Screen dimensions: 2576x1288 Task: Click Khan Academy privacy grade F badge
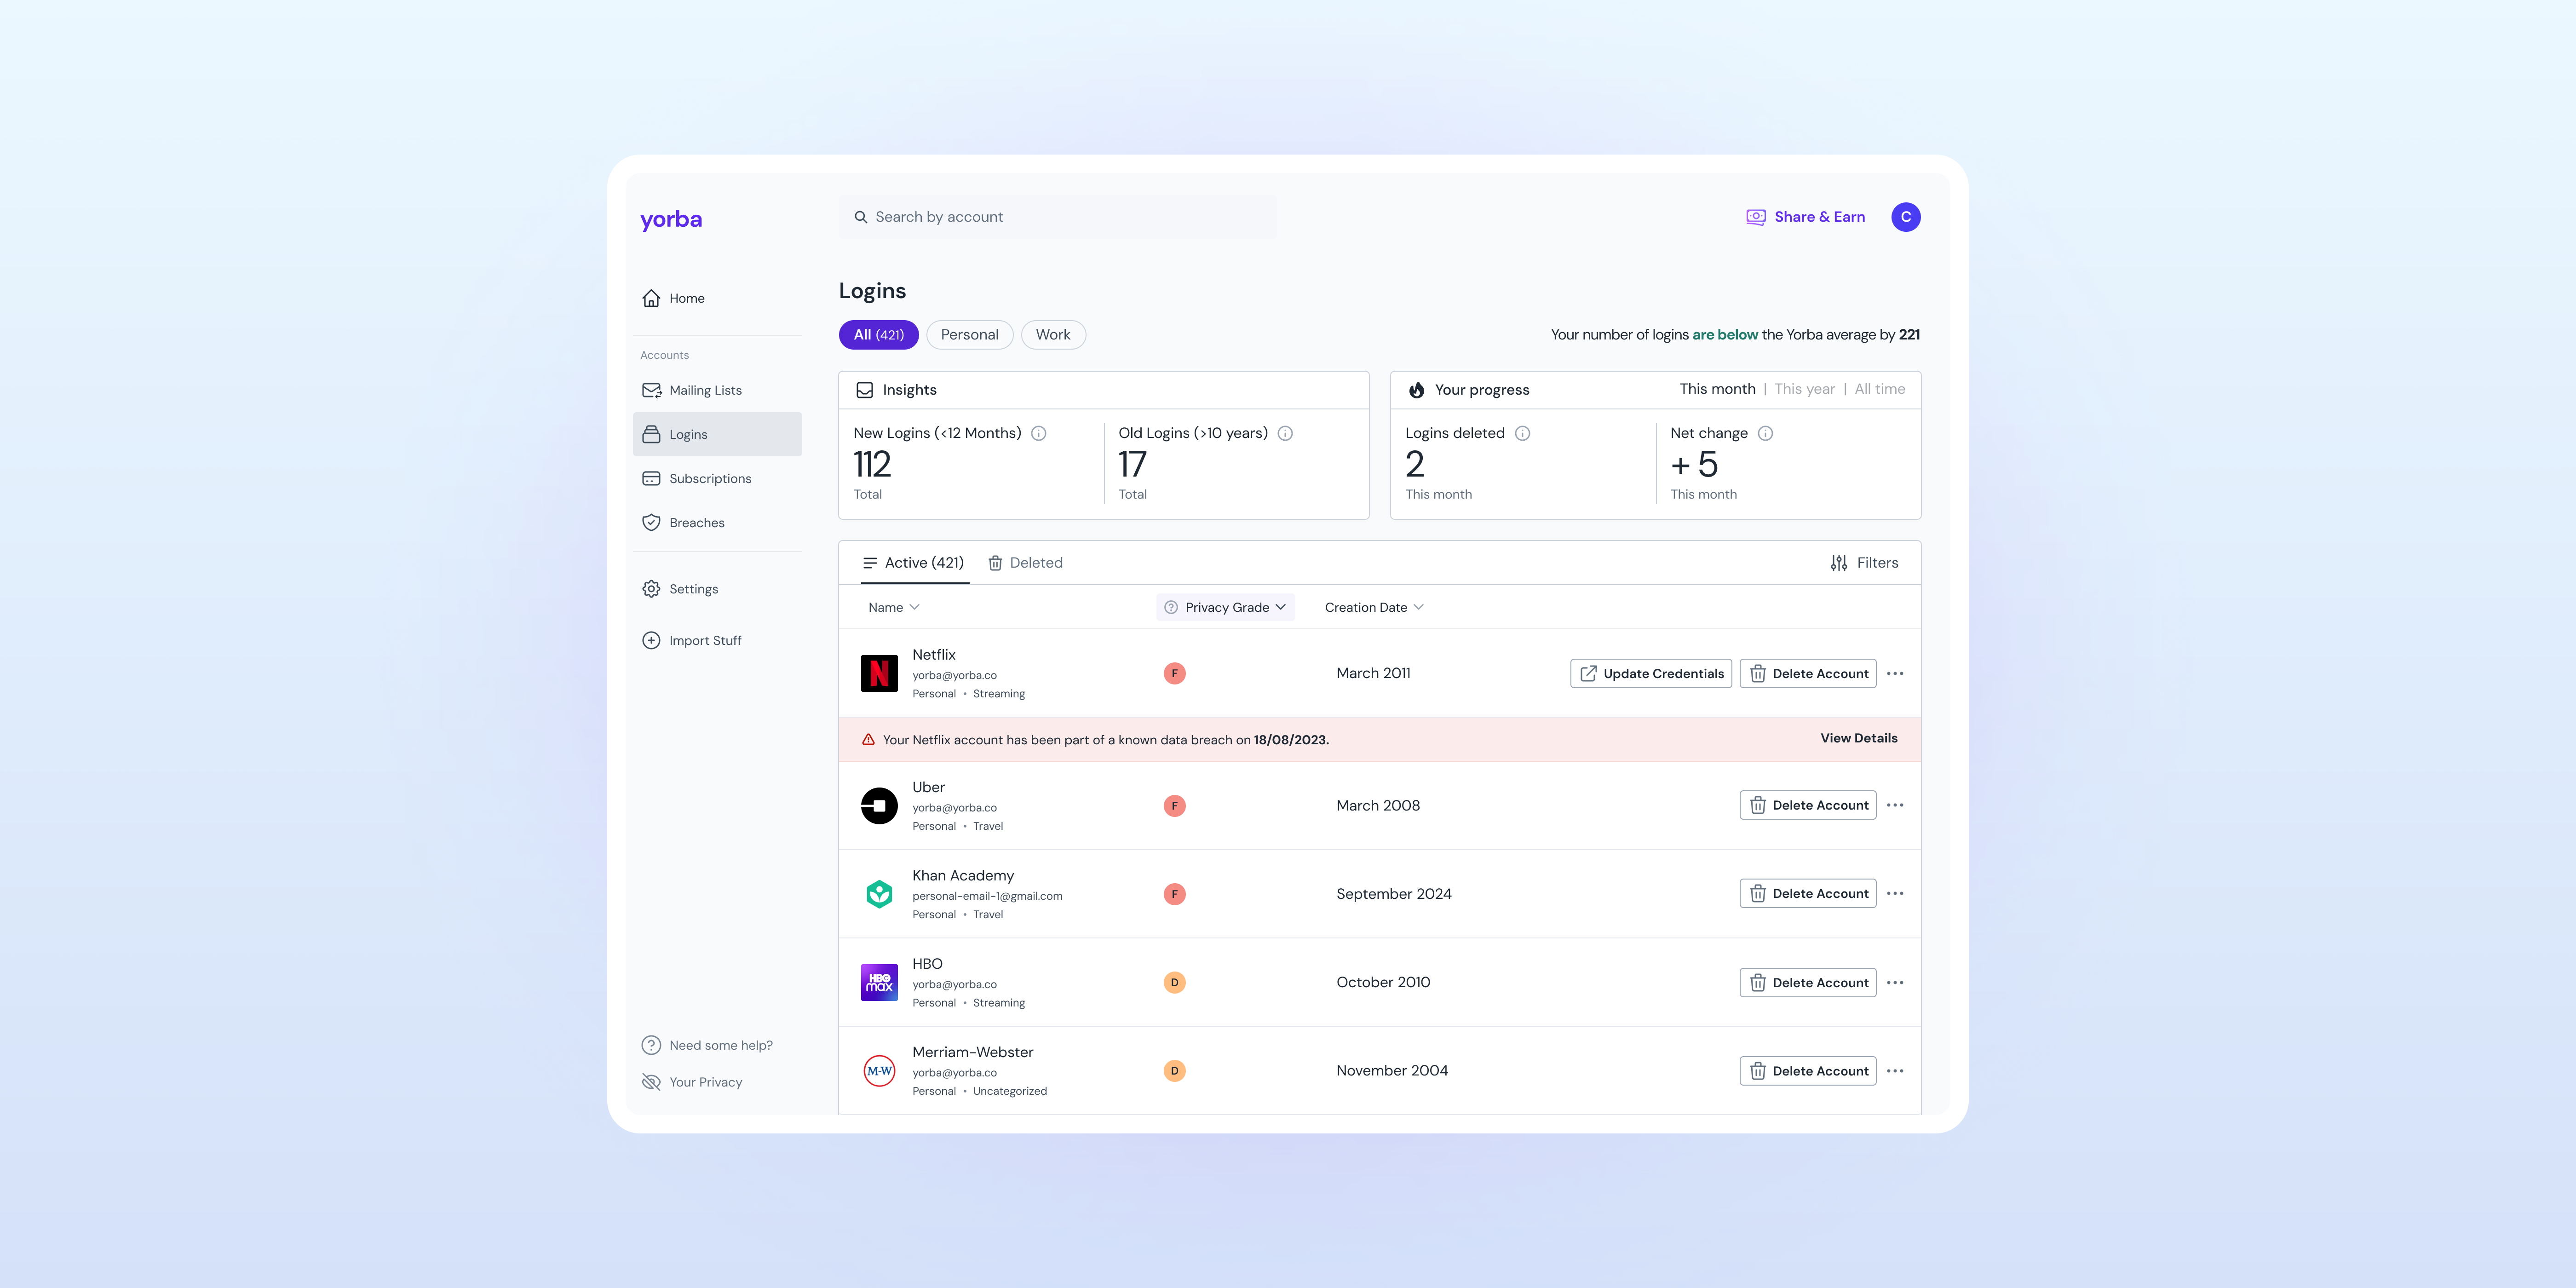[1174, 894]
